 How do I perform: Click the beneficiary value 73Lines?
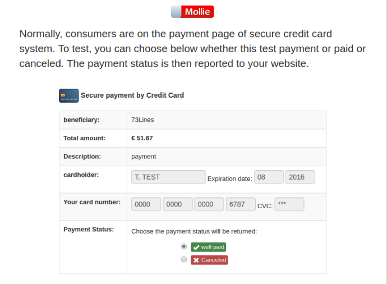(142, 120)
